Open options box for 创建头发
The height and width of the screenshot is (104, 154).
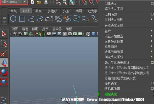click(152, 3)
